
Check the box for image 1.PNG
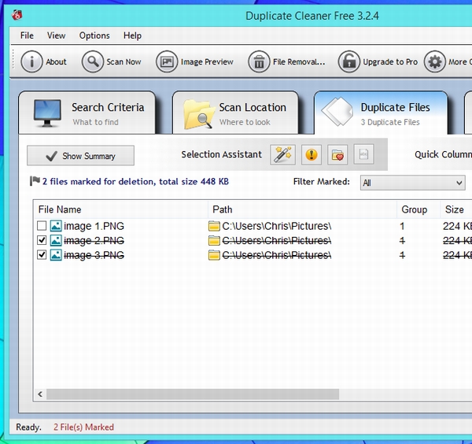pyautogui.click(x=42, y=226)
